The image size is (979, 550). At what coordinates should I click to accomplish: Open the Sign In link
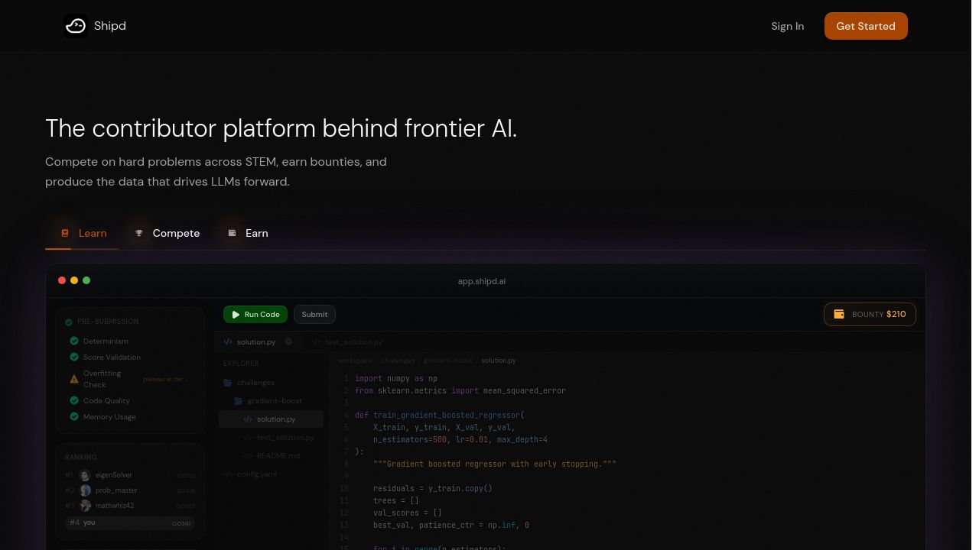pyautogui.click(x=787, y=26)
